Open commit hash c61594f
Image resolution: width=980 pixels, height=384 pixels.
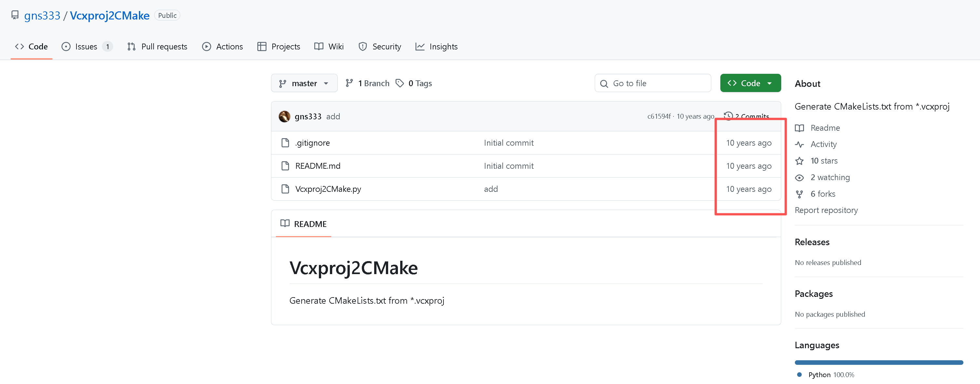coord(659,116)
